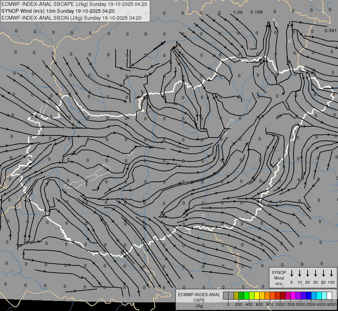Screen dimensions: 338x311
Task: Click the 400 tick label on CAPE scale
Action: tap(249, 304)
